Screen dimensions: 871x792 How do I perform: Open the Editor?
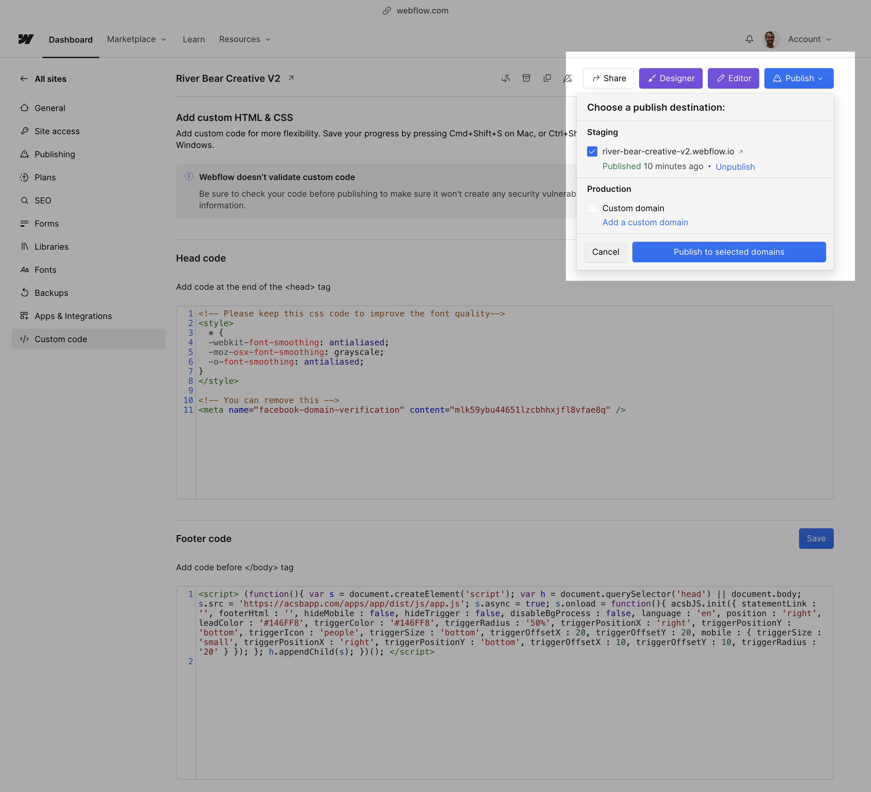pyautogui.click(x=733, y=78)
